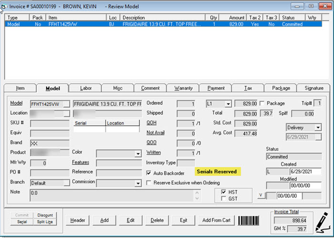Click the Not Avail underlined label
This screenshot has height=238, width=334.
(155, 133)
